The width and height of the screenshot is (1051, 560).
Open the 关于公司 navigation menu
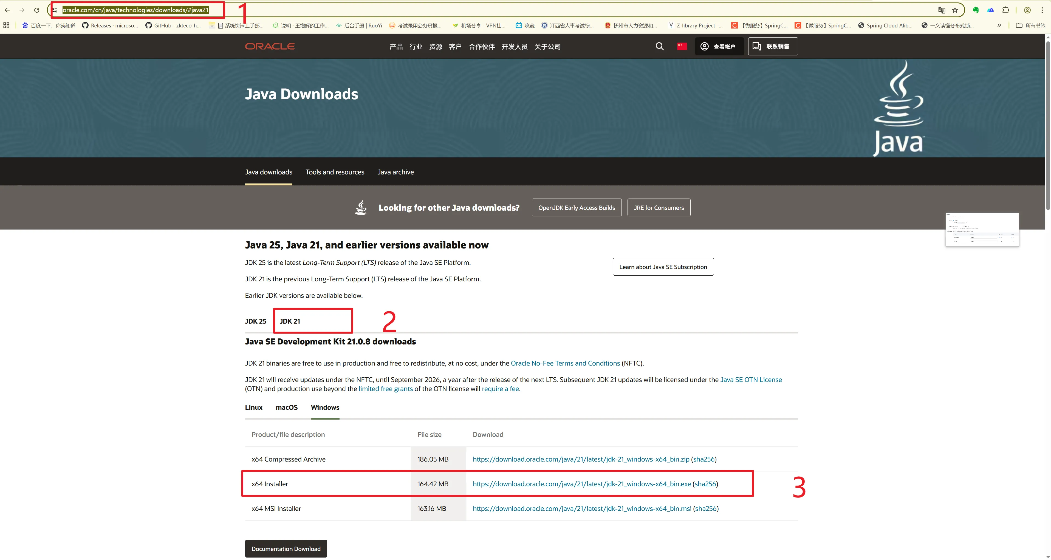547,47
